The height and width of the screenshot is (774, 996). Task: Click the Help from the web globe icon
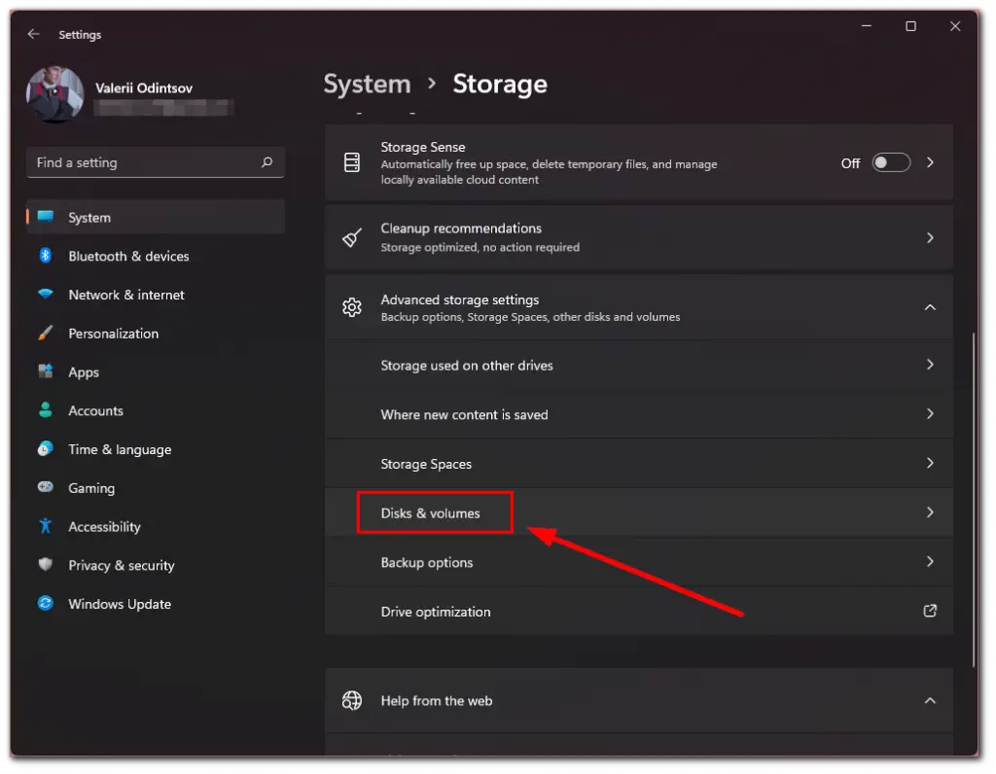click(x=351, y=700)
